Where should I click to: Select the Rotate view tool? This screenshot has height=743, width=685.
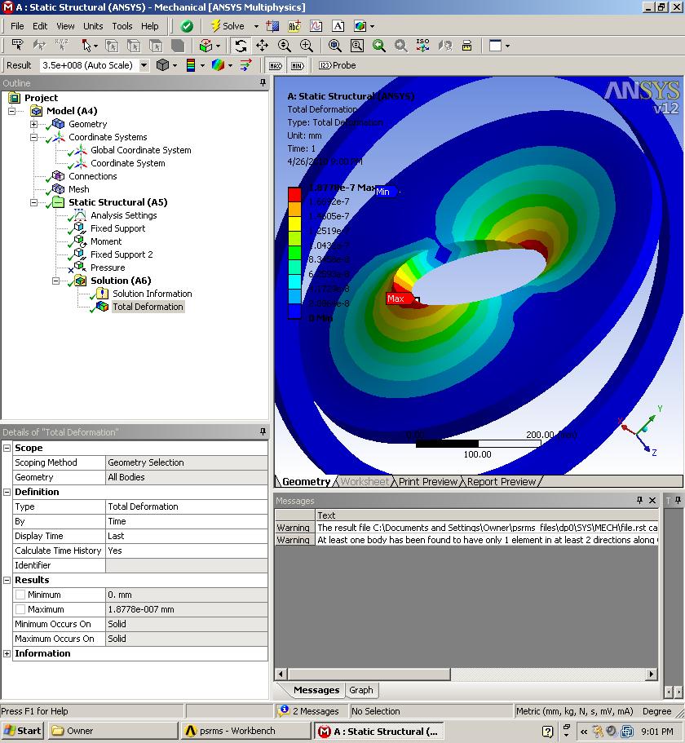241,46
